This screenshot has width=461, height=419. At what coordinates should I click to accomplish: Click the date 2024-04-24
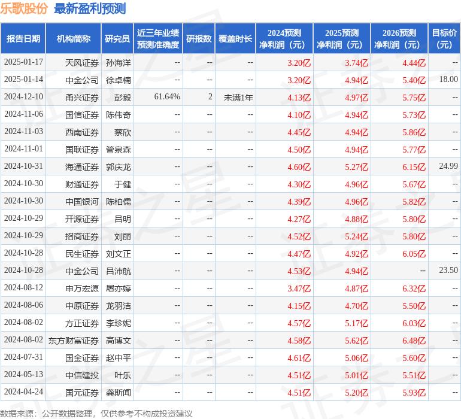[23, 391]
